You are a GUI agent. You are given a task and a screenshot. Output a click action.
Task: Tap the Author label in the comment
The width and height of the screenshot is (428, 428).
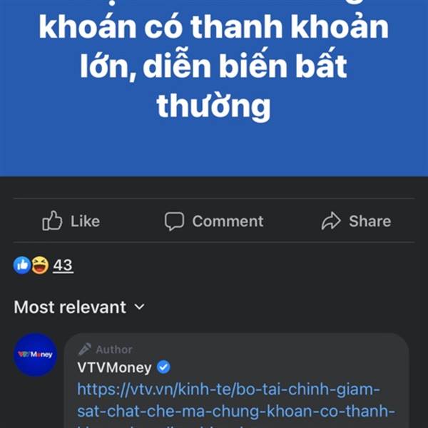[114, 350]
